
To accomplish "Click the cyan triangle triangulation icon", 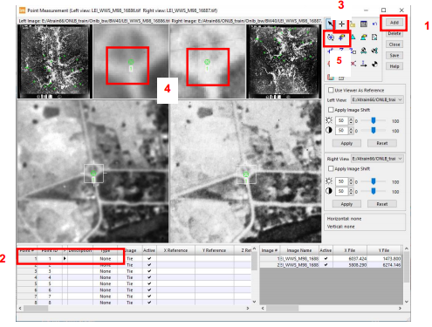I will pyautogui.click(x=353, y=37).
